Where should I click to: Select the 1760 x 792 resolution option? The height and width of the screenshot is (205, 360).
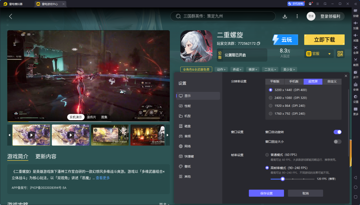(270, 114)
